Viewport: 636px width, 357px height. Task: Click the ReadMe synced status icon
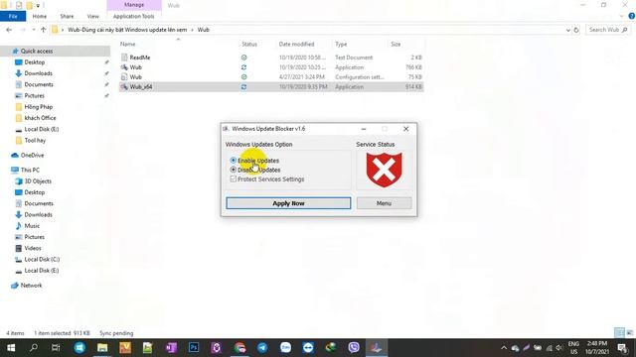243,58
